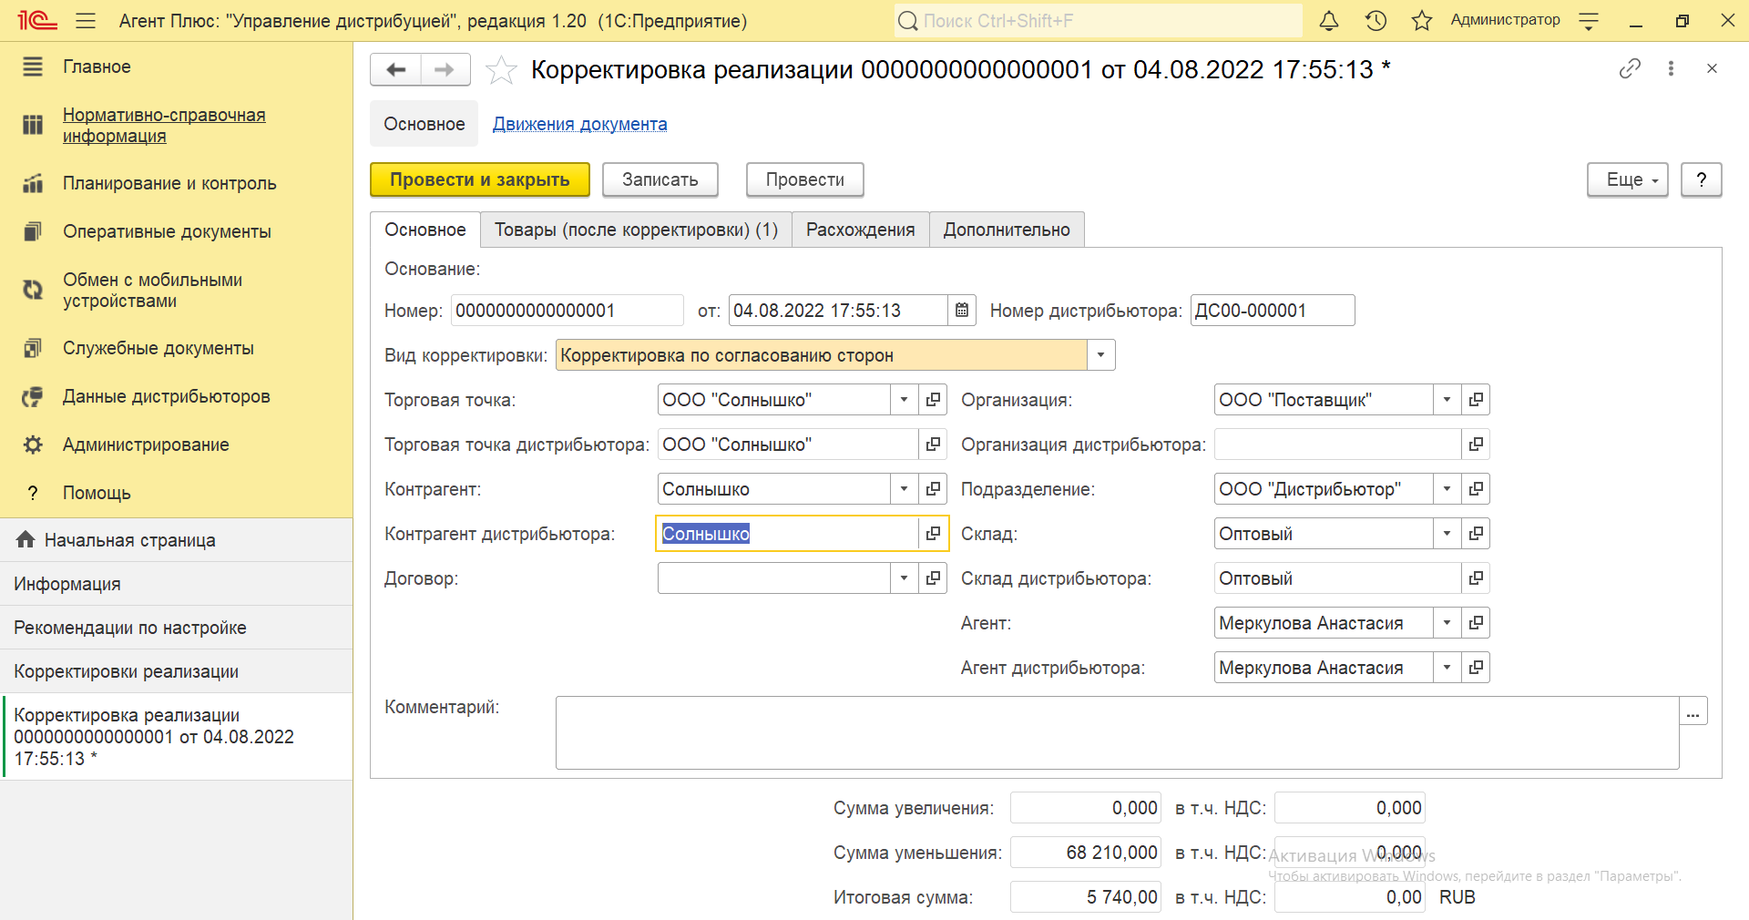Screen dimensions: 1749x920
Task: Open help with question mark button
Action: (x=1702, y=179)
